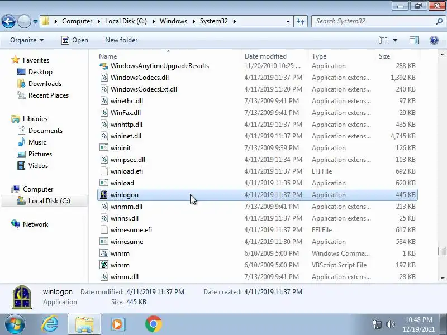Select the winlogon application icon
Image resolution: width=447 pixels, height=335 pixels.
click(104, 194)
